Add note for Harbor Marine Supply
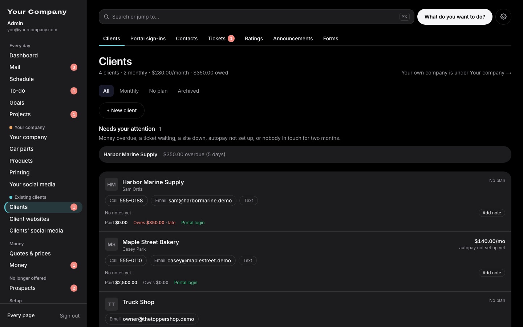The height and width of the screenshot is (327, 523). pos(492,213)
